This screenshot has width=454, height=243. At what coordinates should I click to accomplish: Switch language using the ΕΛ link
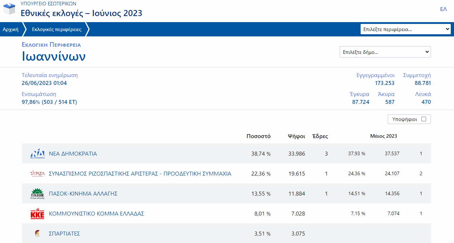click(x=443, y=9)
